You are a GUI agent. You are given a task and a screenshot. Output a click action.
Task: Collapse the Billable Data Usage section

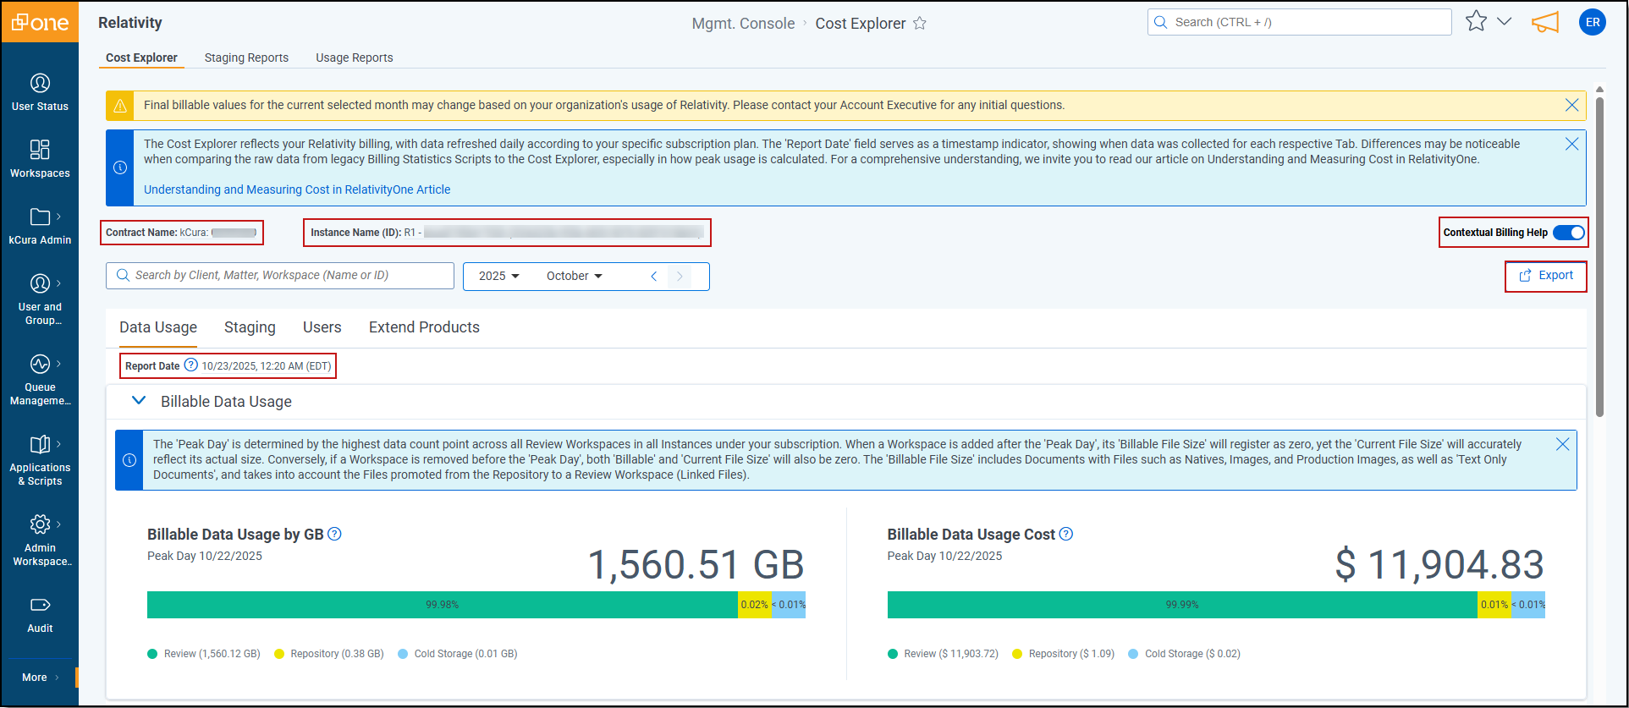coord(139,401)
